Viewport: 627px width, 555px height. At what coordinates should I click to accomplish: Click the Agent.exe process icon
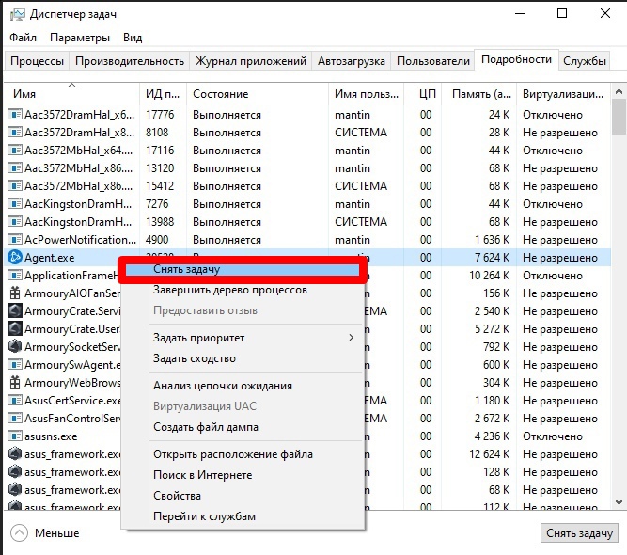pyautogui.click(x=15, y=258)
